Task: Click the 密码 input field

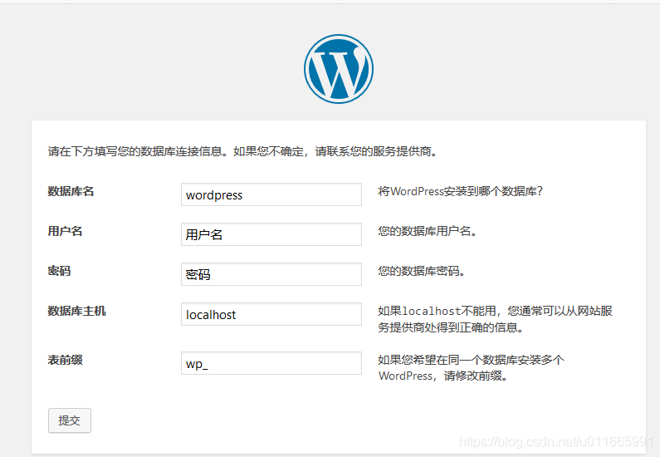Action: click(271, 274)
